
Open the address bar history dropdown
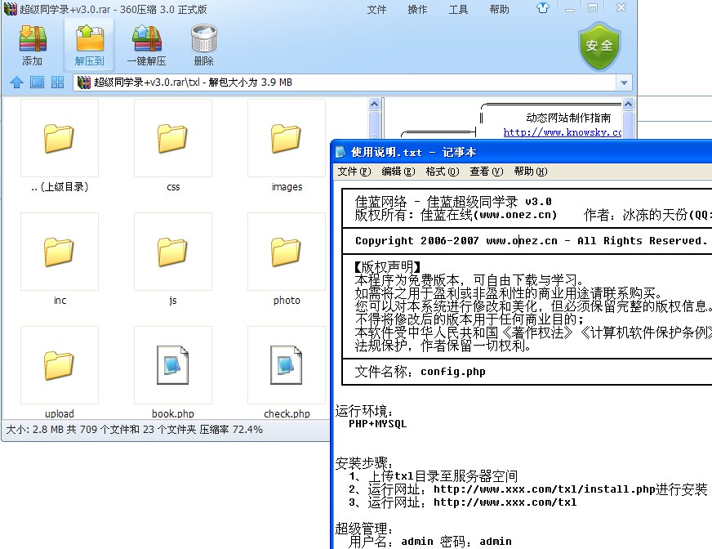(625, 82)
